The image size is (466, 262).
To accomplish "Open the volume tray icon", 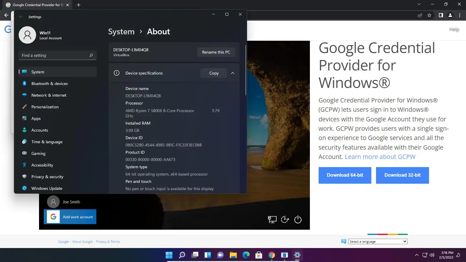I will [x=432, y=255].
